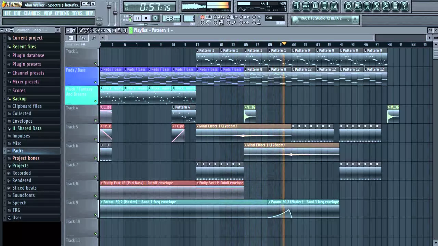Select the Mute tool in Playlist toolbar

pos(98,30)
